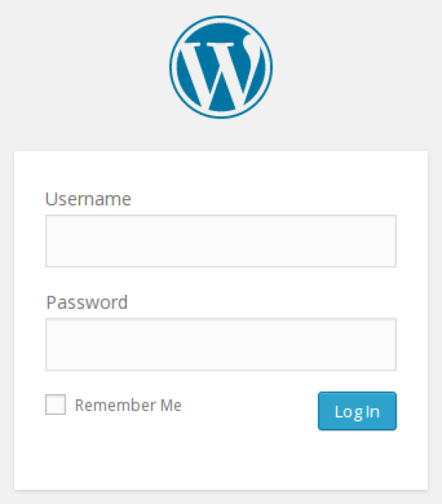The height and width of the screenshot is (504, 442).
Task: Submit the form with Log In
Action: click(x=357, y=410)
